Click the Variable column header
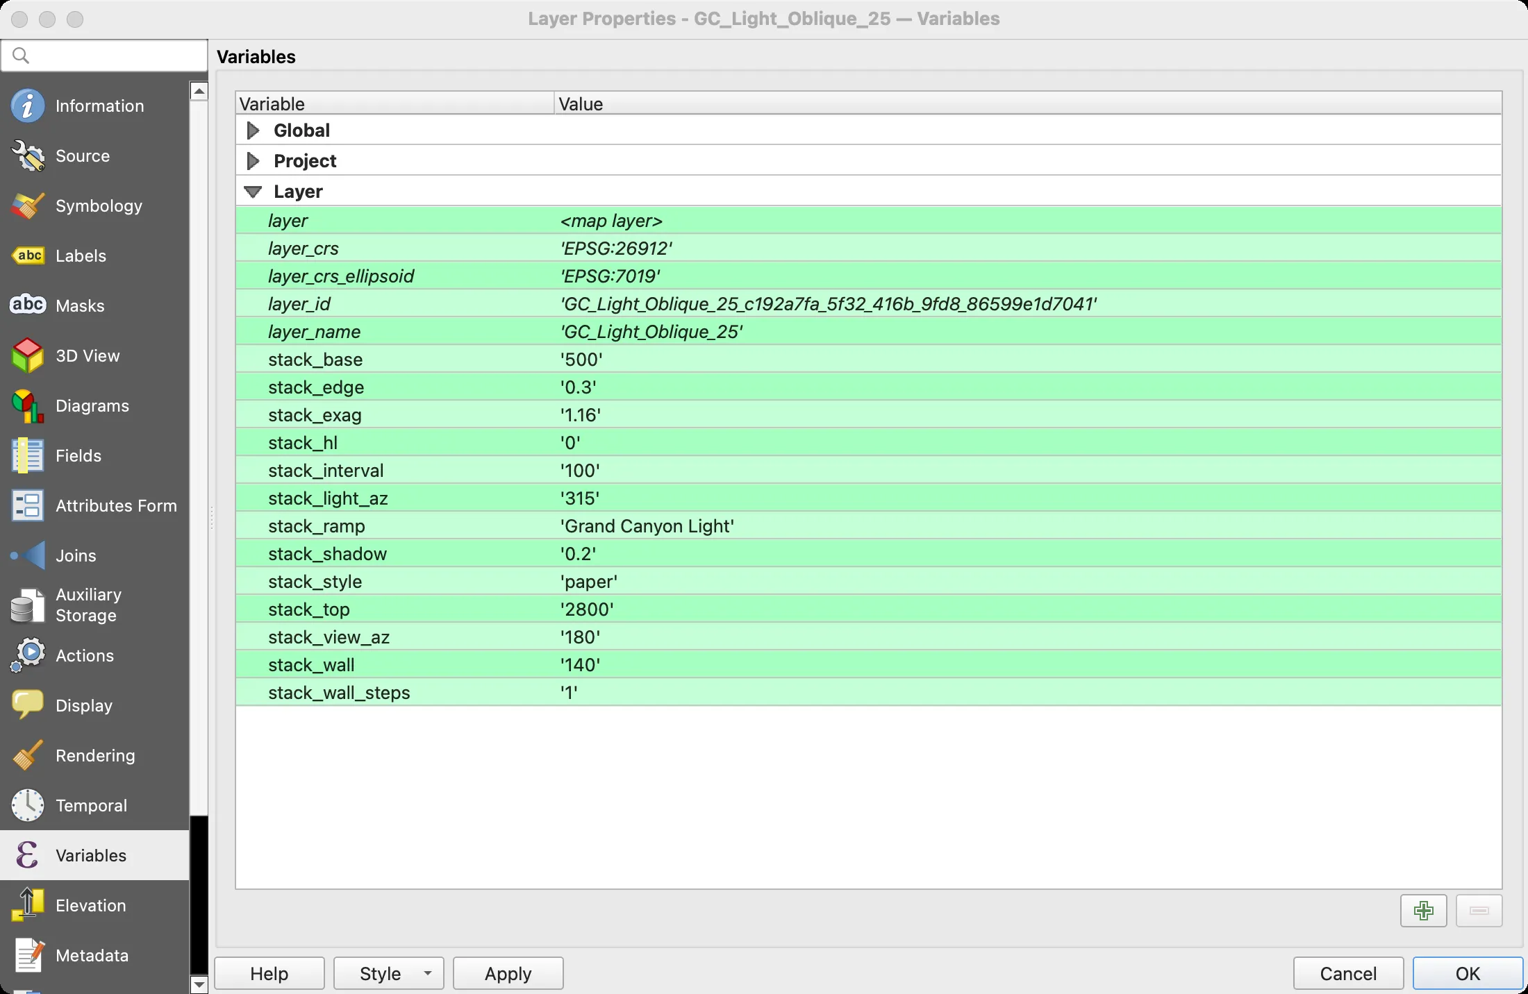This screenshot has height=994, width=1528. point(395,103)
